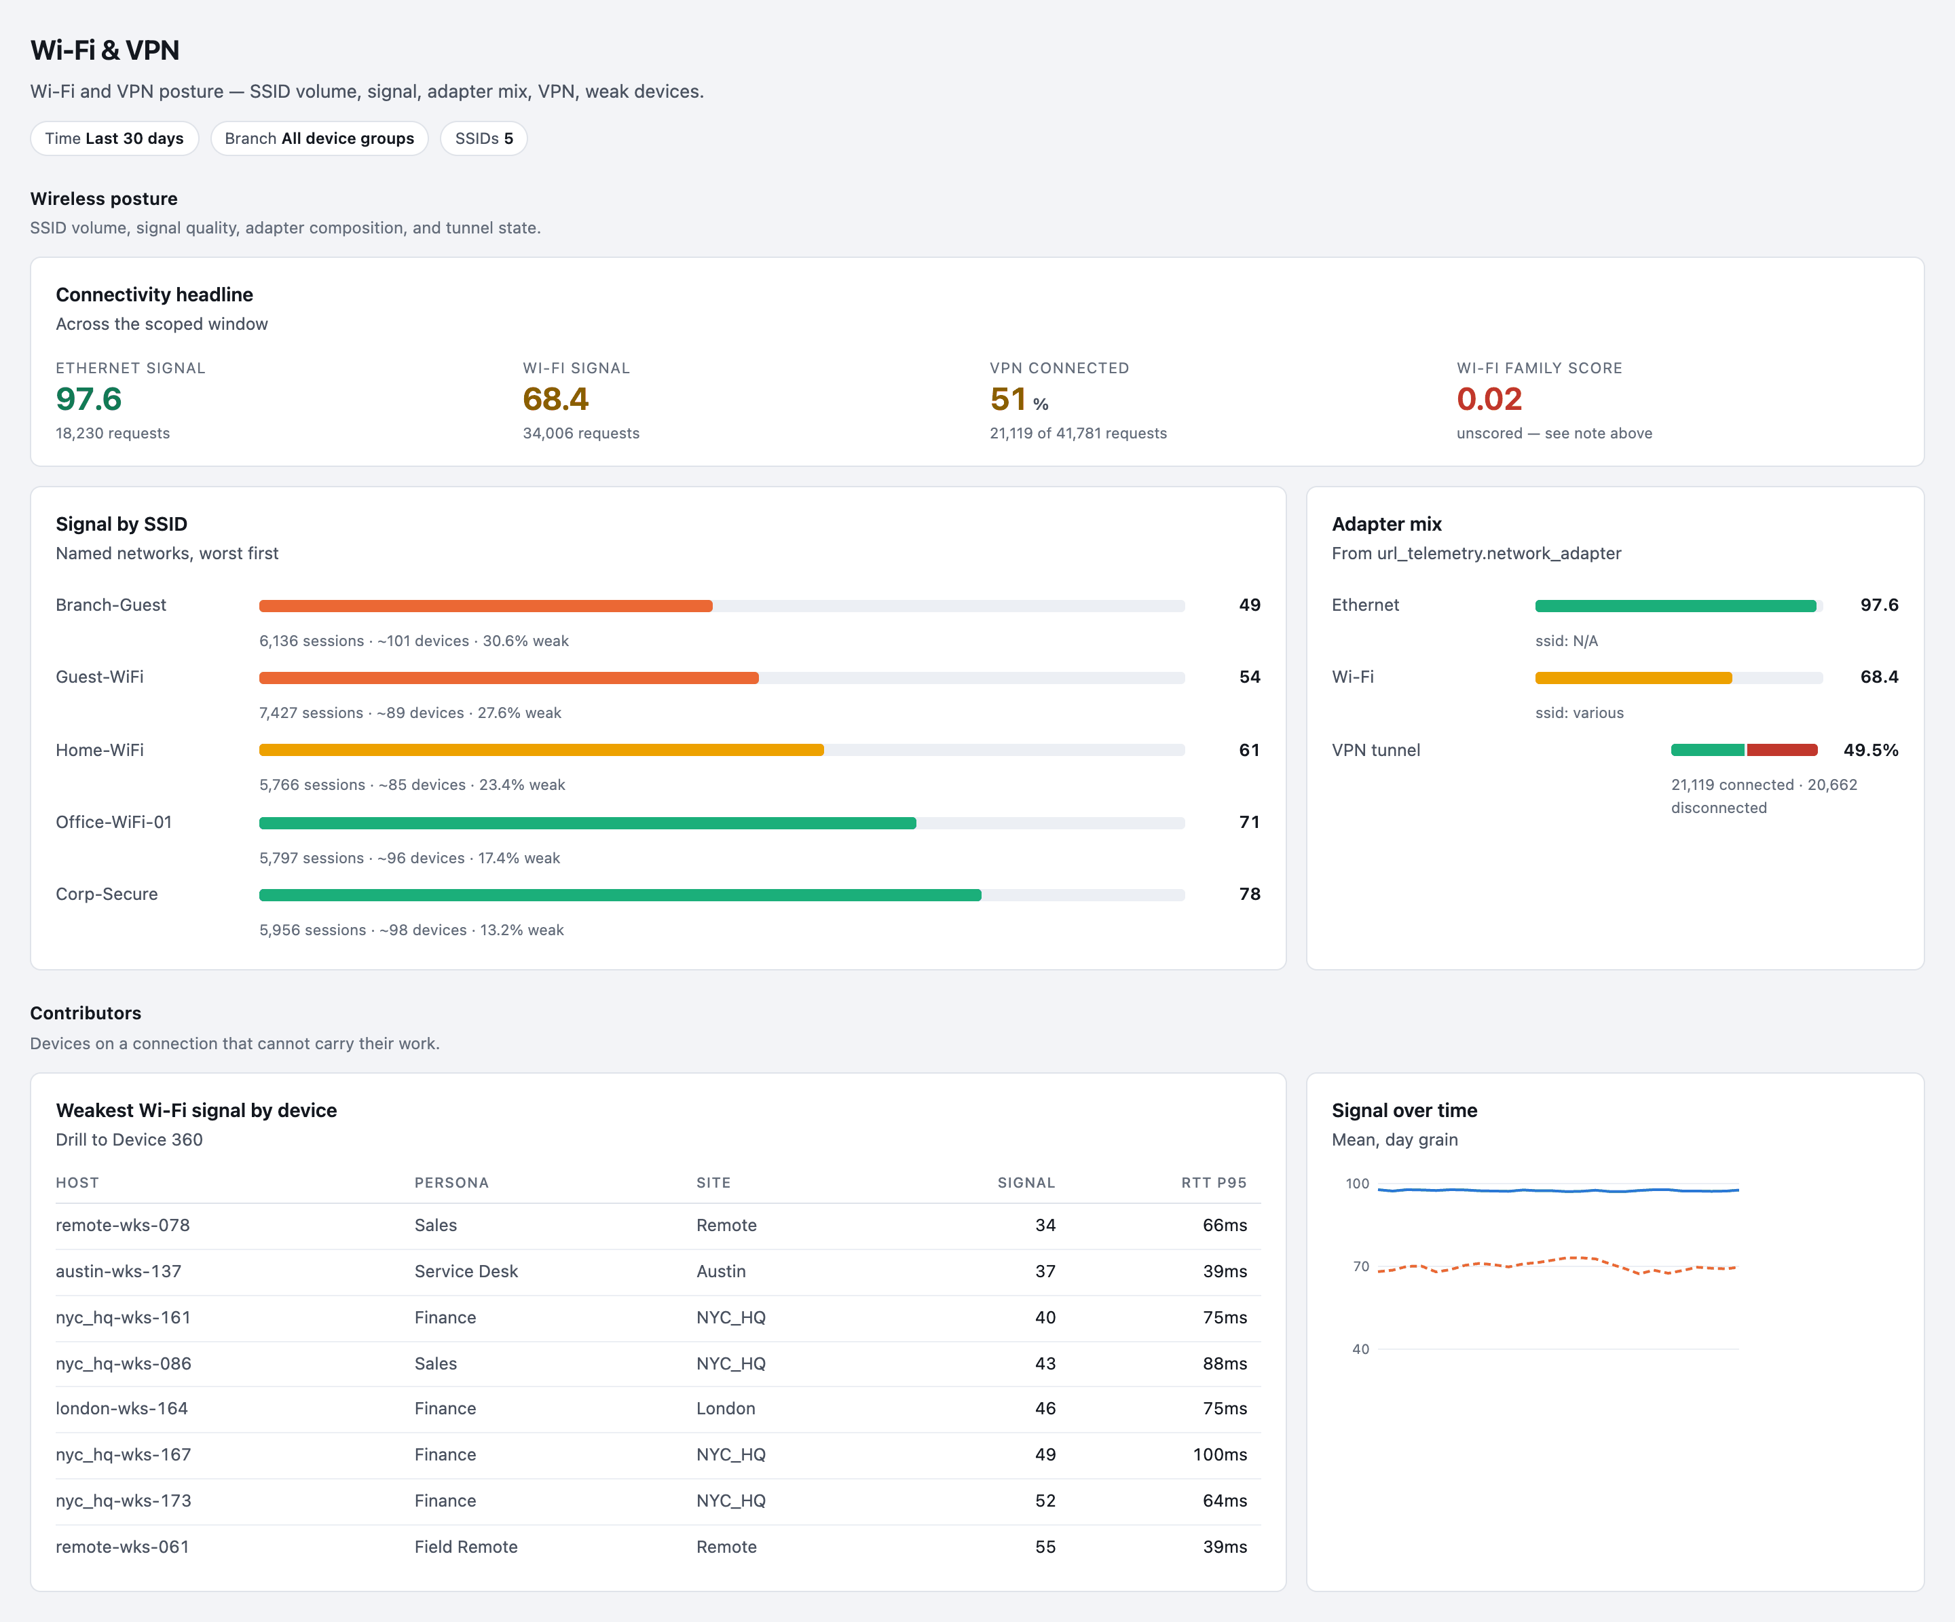Select the Office-WiFi-01 signal bar

click(x=722, y=823)
